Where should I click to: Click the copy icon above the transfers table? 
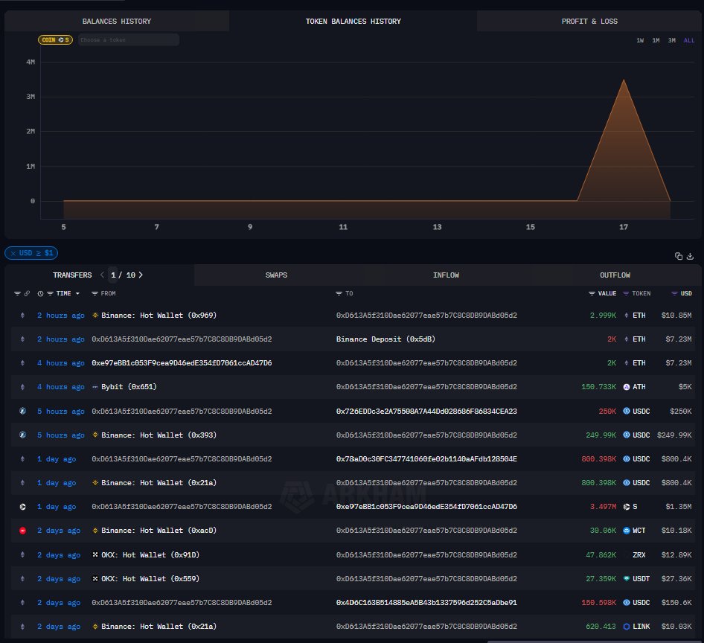pyautogui.click(x=679, y=256)
